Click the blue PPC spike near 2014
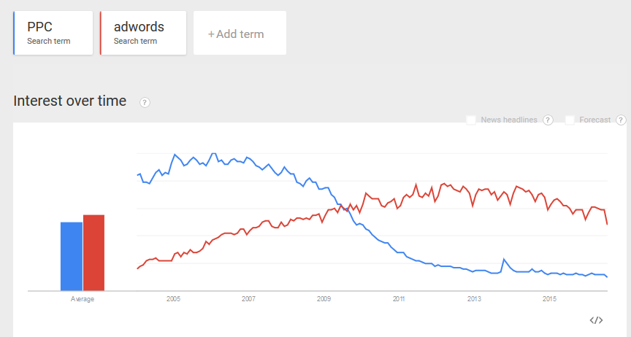Viewport: 631px width, 337px height. [503, 260]
